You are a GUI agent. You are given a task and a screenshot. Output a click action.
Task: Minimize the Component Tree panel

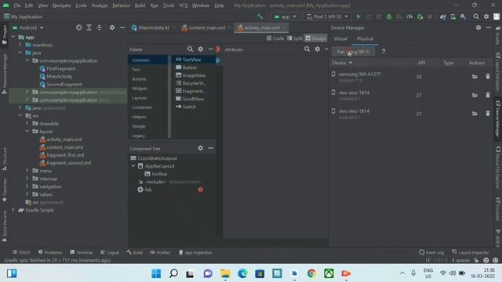tap(211, 148)
